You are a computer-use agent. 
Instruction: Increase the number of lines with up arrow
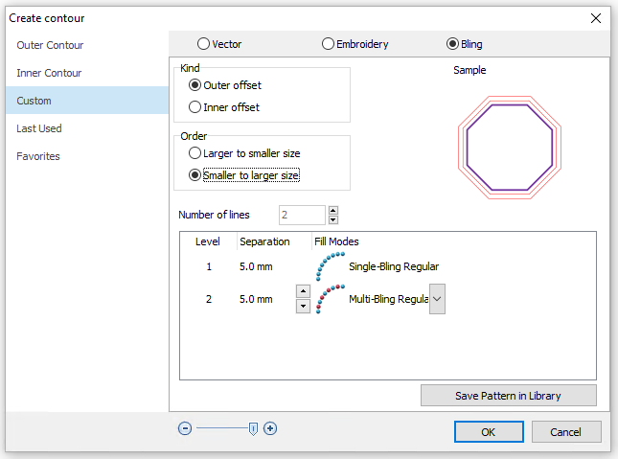click(x=332, y=210)
